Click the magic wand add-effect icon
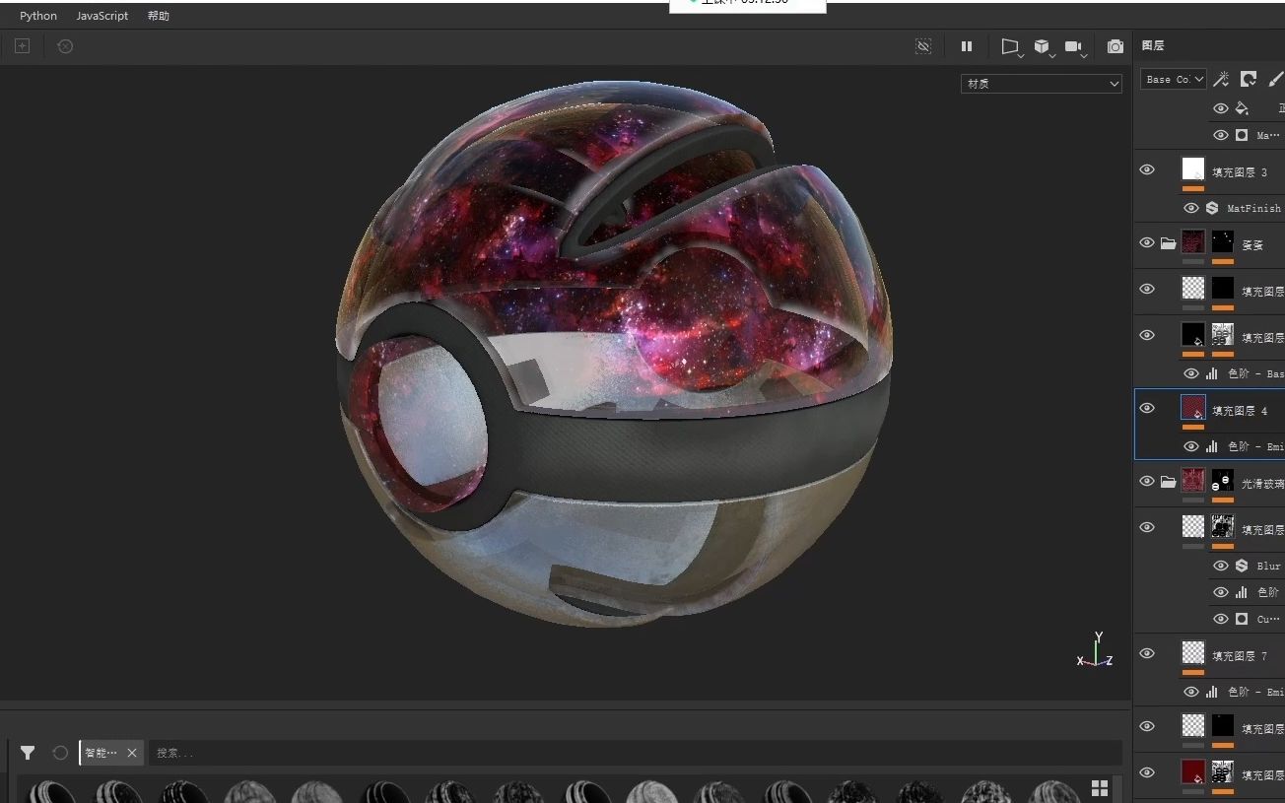Image resolution: width=1285 pixels, height=803 pixels. 1221,79
